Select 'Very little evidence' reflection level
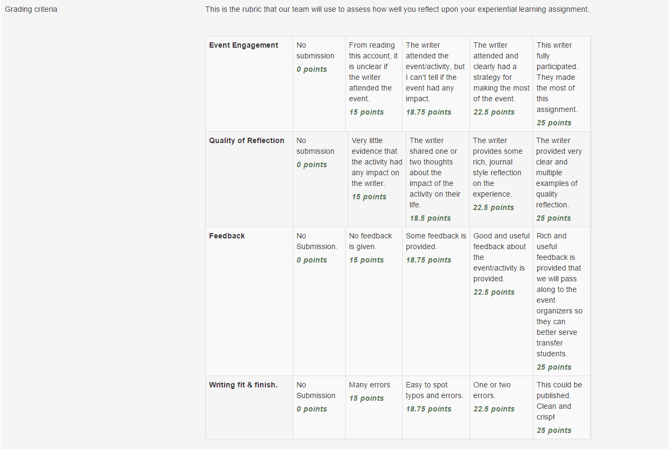The height and width of the screenshot is (449, 669). [x=377, y=179]
